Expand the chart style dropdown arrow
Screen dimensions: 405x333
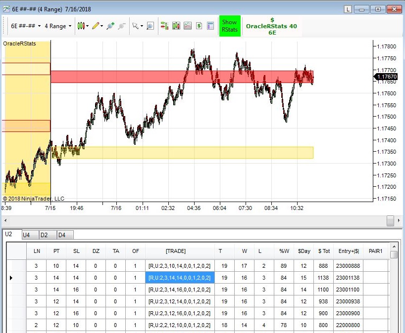[88, 26]
